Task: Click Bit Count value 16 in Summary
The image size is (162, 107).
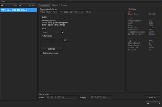Action: pos(150,50)
